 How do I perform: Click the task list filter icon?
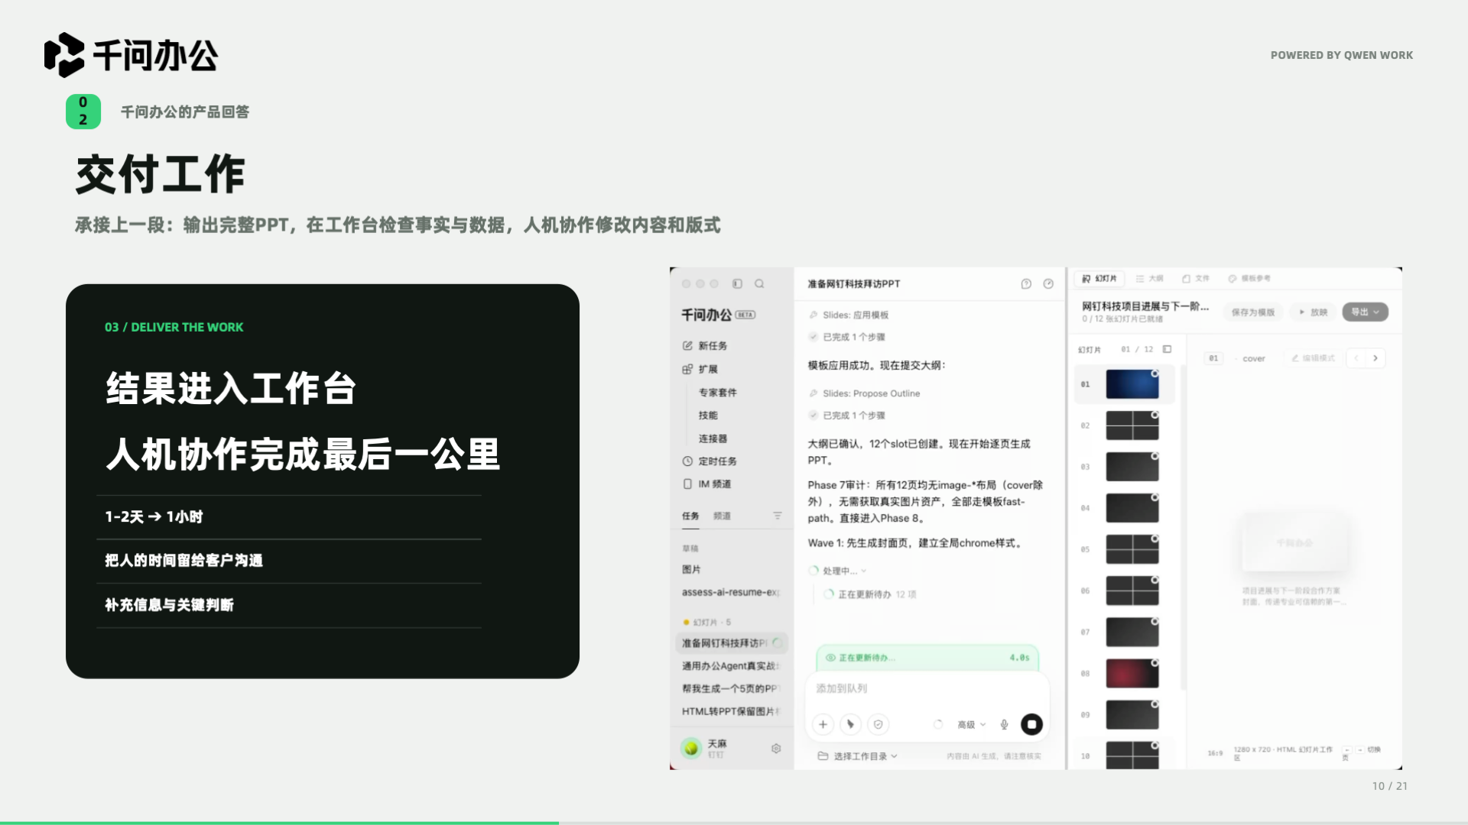778,516
